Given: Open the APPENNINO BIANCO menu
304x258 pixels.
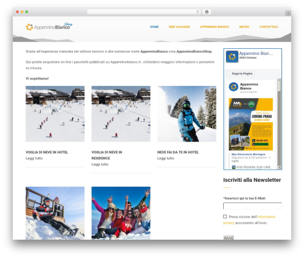Looking at the screenshot, I should (x=215, y=27).
